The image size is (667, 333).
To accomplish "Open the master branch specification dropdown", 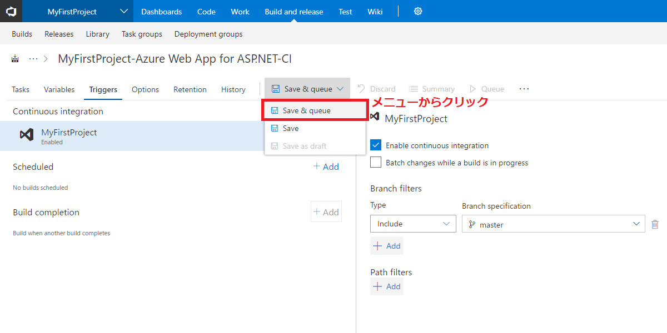I will click(554, 224).
